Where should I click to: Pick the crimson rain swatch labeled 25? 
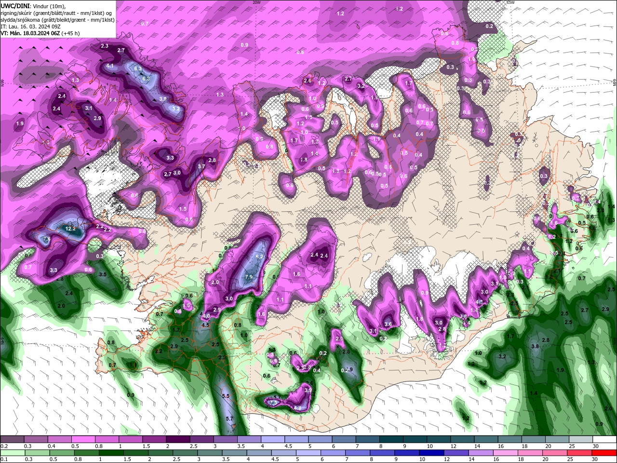coord(581,452)
